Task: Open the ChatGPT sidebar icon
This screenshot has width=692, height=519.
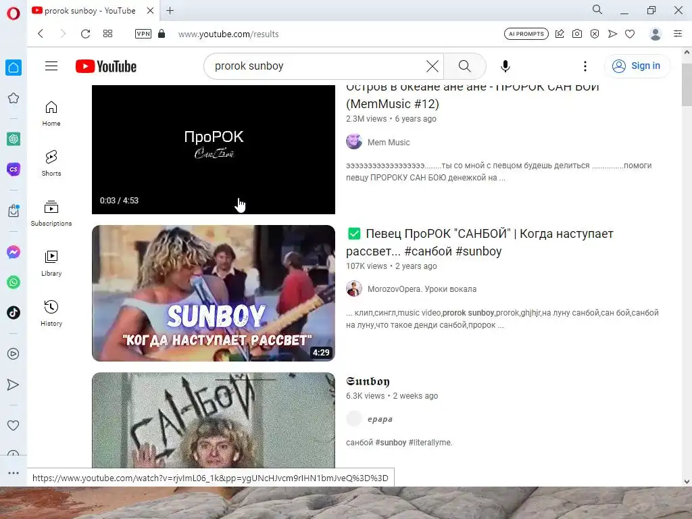Action: pos(14,139)
